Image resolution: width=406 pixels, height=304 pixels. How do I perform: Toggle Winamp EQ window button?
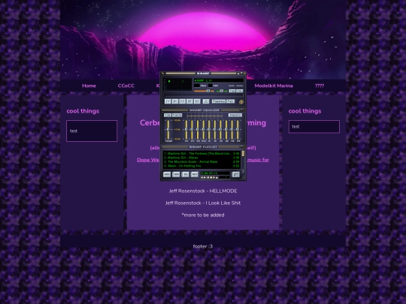point(232,91)
